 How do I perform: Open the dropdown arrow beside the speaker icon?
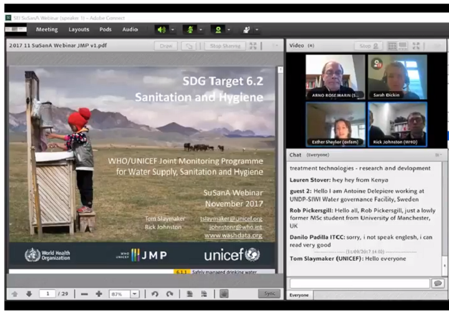pyautogui.click(x=172, y=29)
